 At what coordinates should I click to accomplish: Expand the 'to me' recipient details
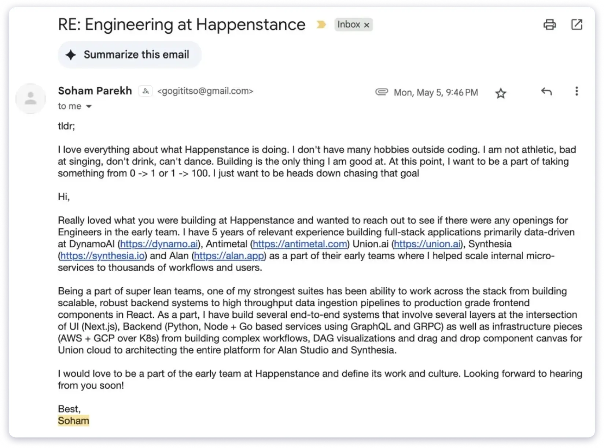(70, 106)
